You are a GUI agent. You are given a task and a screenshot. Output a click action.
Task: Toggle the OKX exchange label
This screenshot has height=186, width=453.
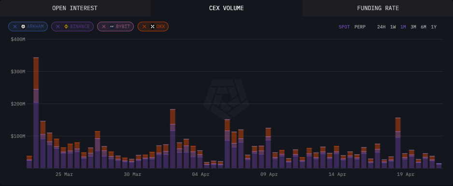[161, 27]
